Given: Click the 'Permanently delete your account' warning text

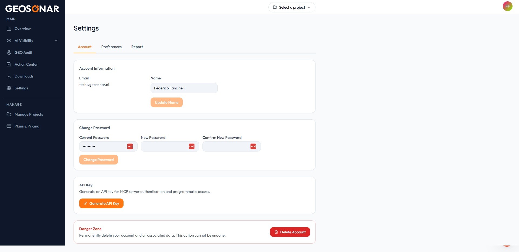Looking at the screenshot, I should (x=152, y=235).
